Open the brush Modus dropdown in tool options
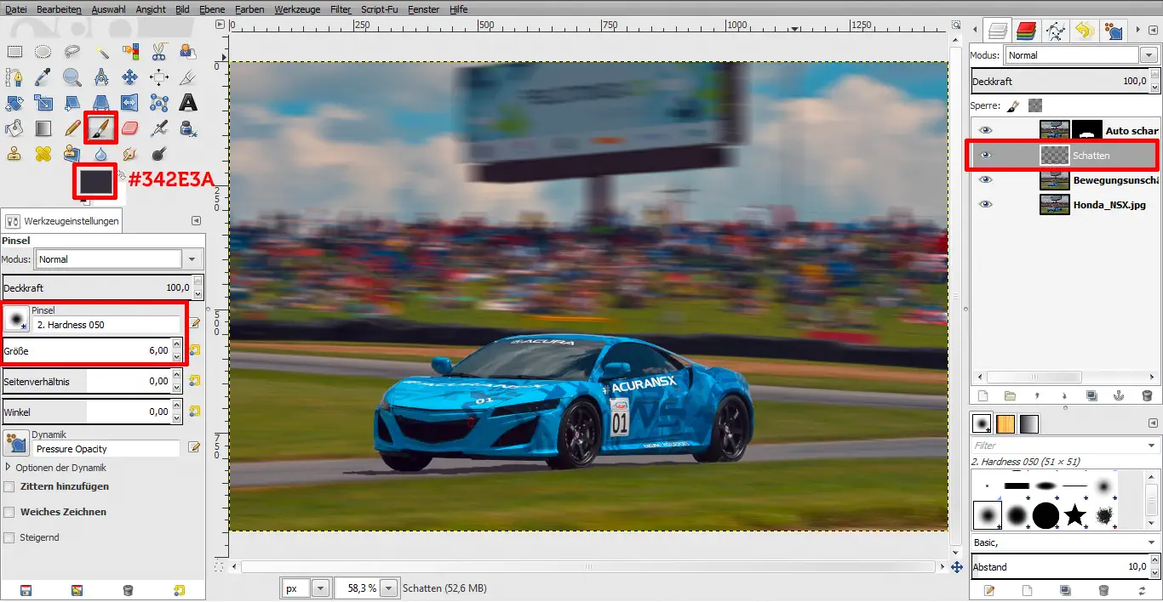This screenshot has width=1163, height=602. pos(192,259)
